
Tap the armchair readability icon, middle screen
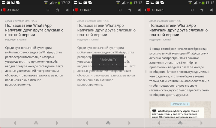(108, 123)
